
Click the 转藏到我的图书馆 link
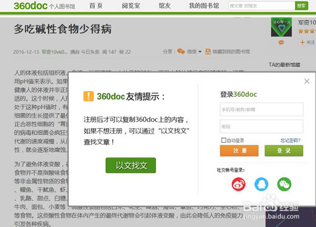[x=231, y=51]
